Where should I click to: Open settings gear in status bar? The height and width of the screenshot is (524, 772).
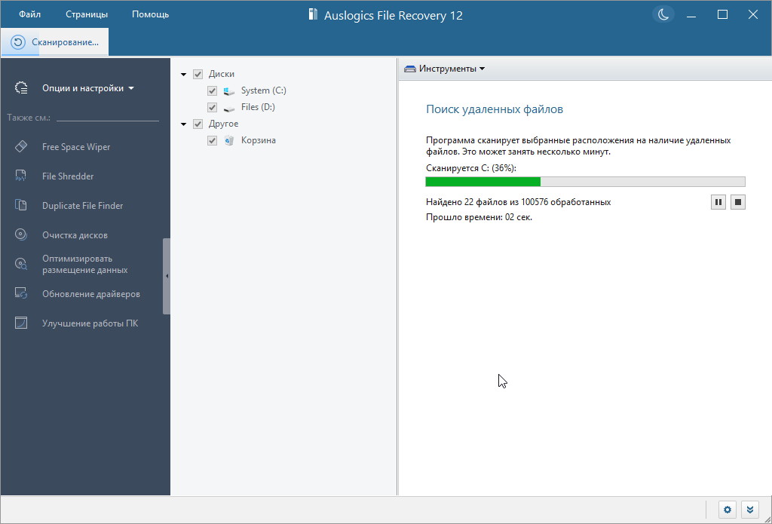[728, 510]
